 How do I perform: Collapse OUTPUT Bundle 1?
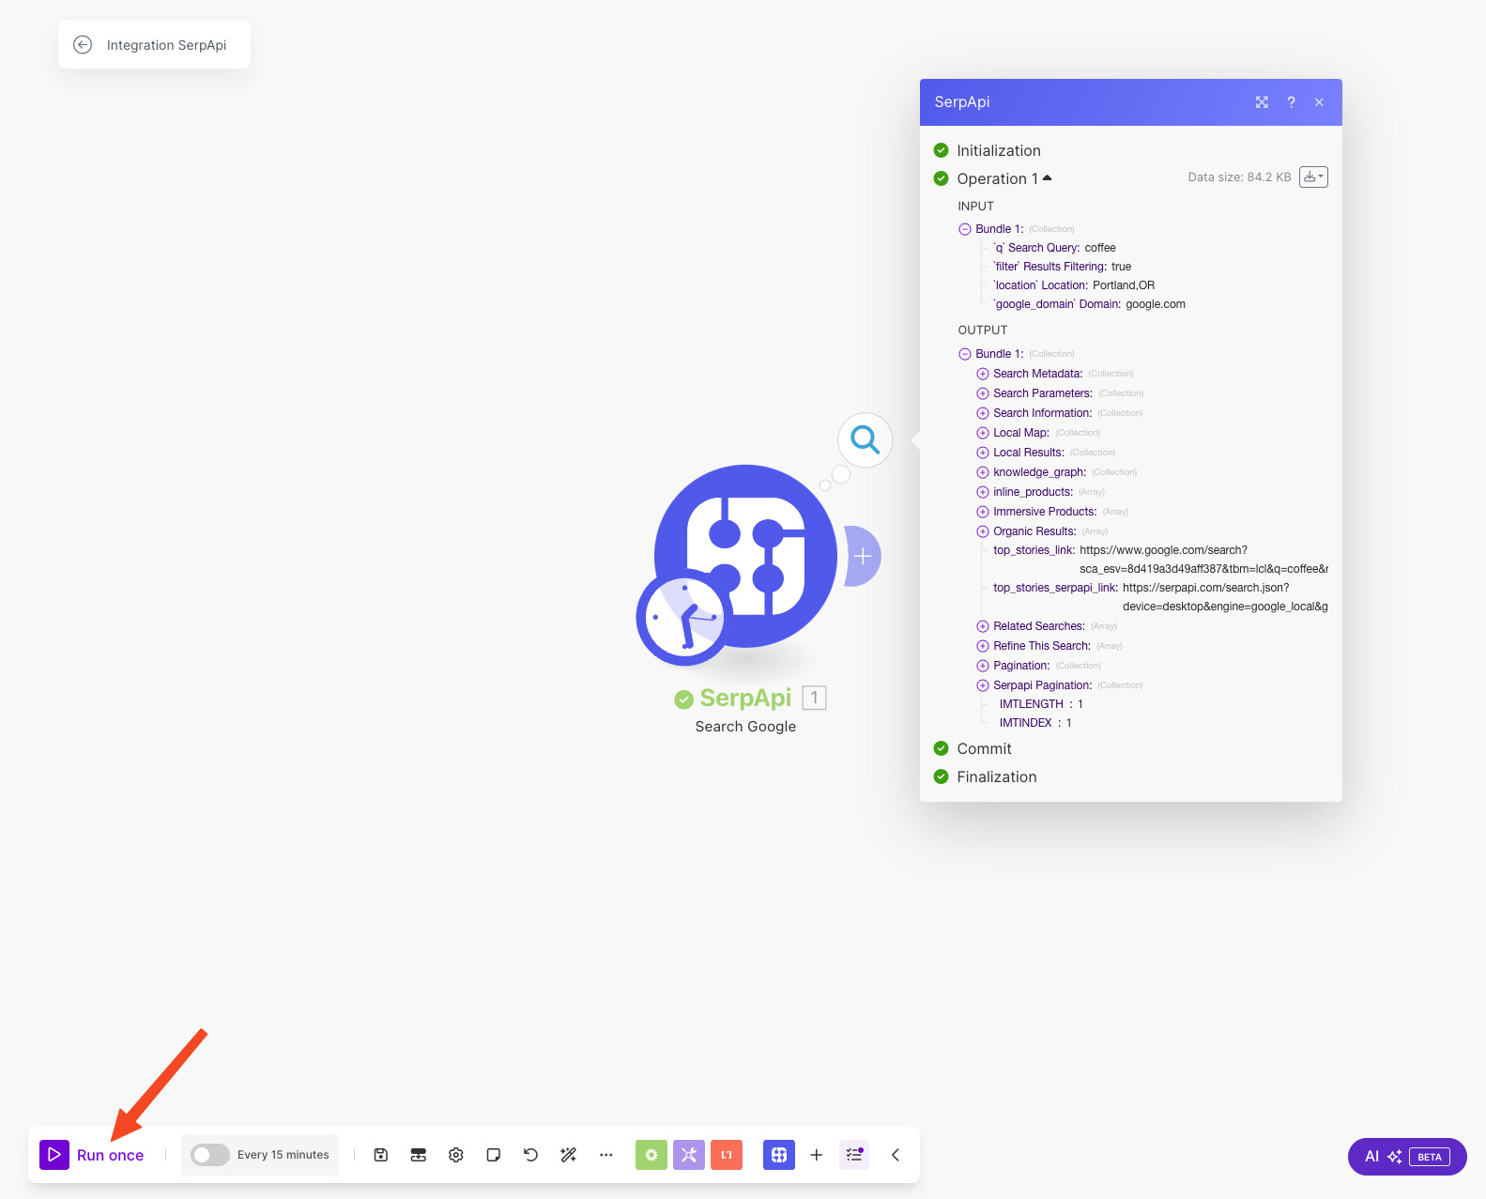[964, 354]
